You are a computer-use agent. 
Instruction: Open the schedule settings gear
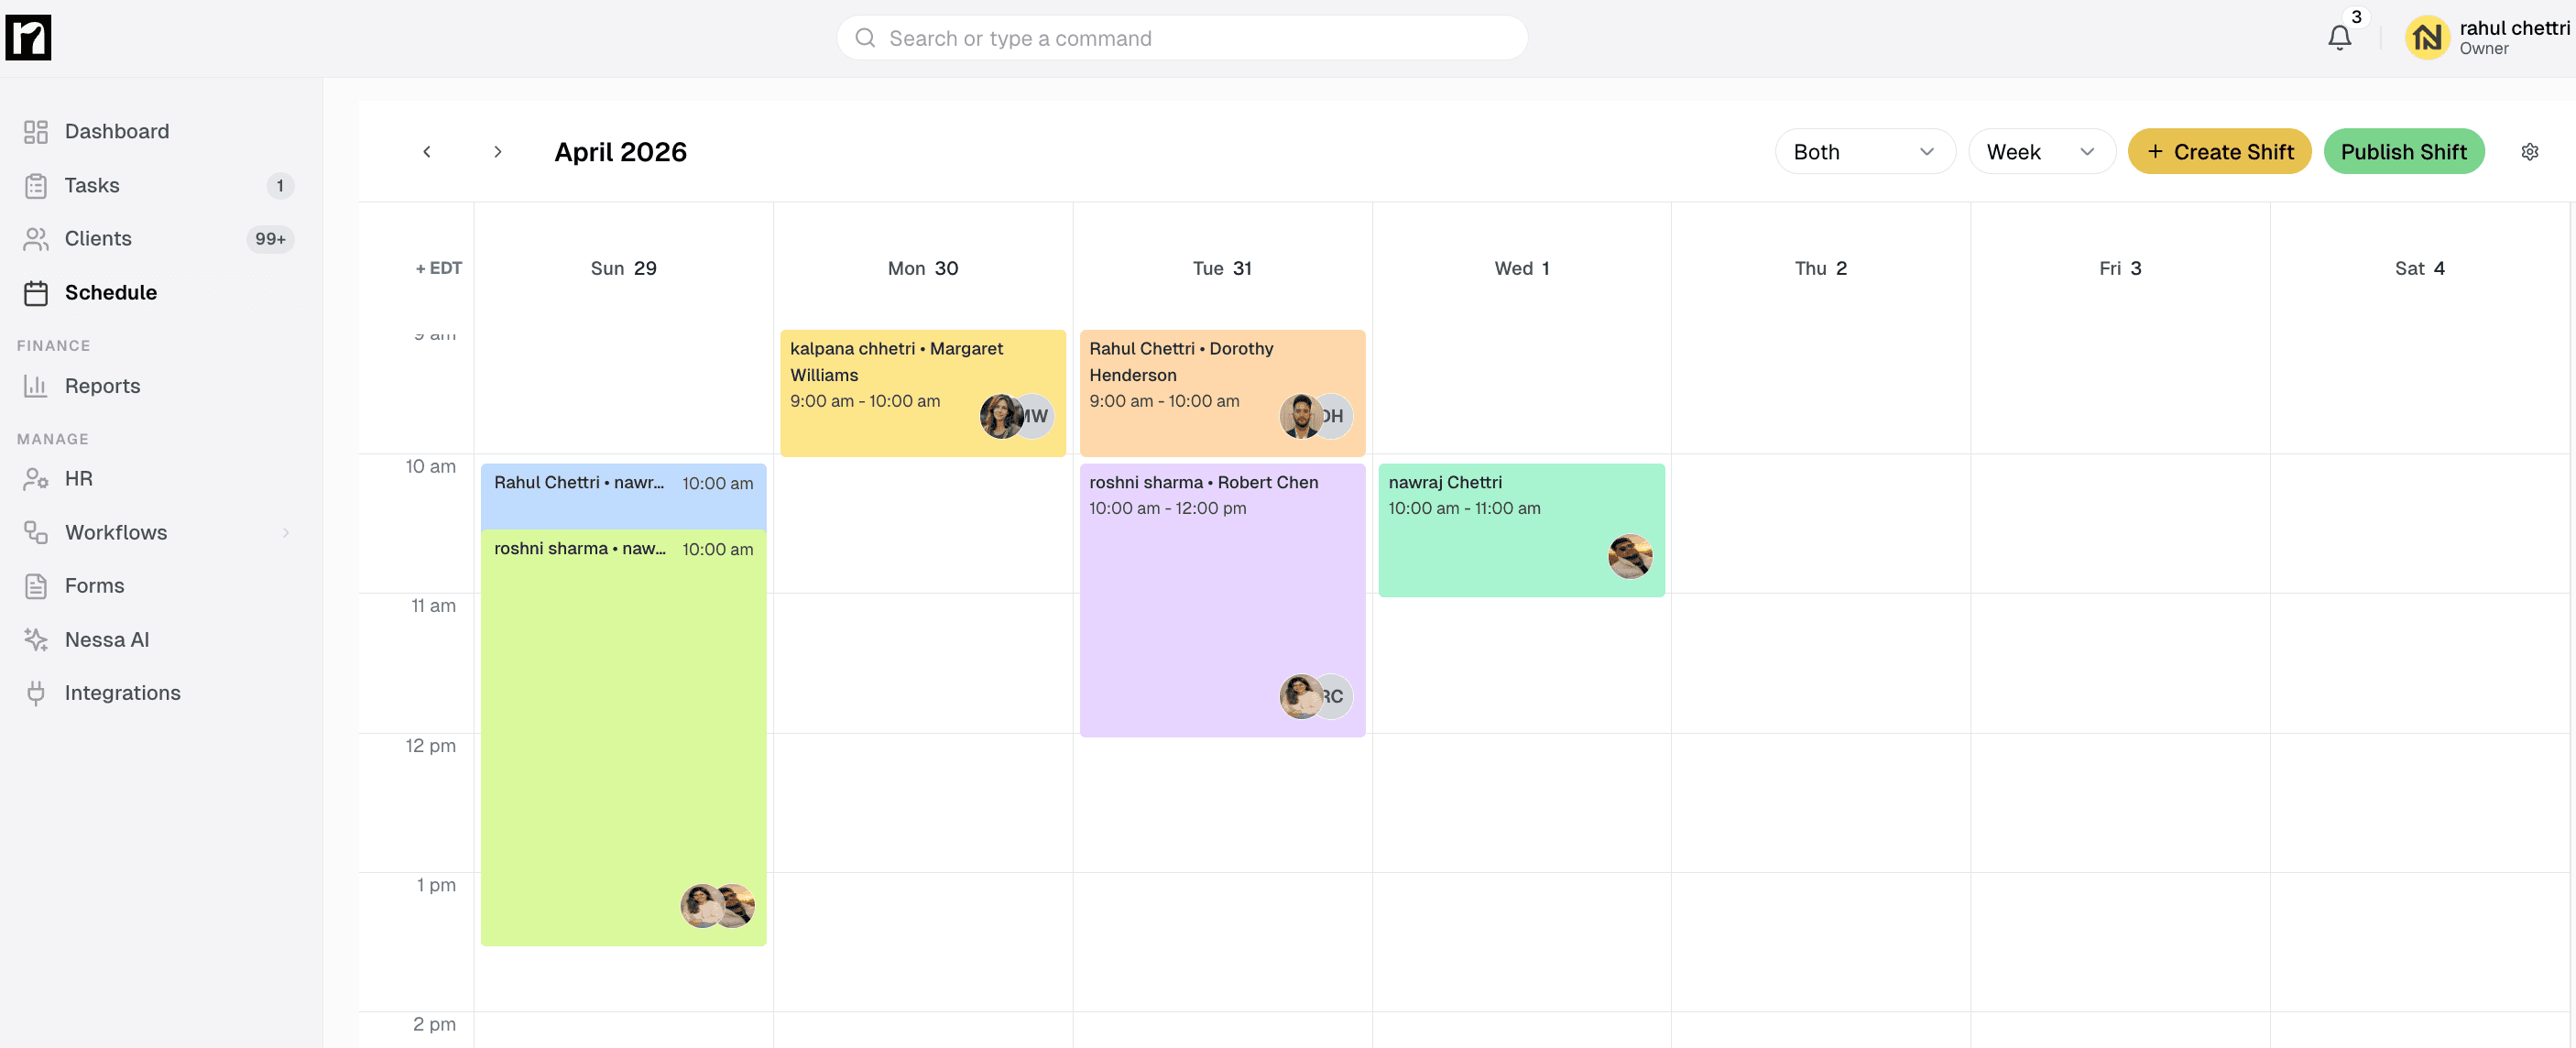click(x=2529, y=151)
